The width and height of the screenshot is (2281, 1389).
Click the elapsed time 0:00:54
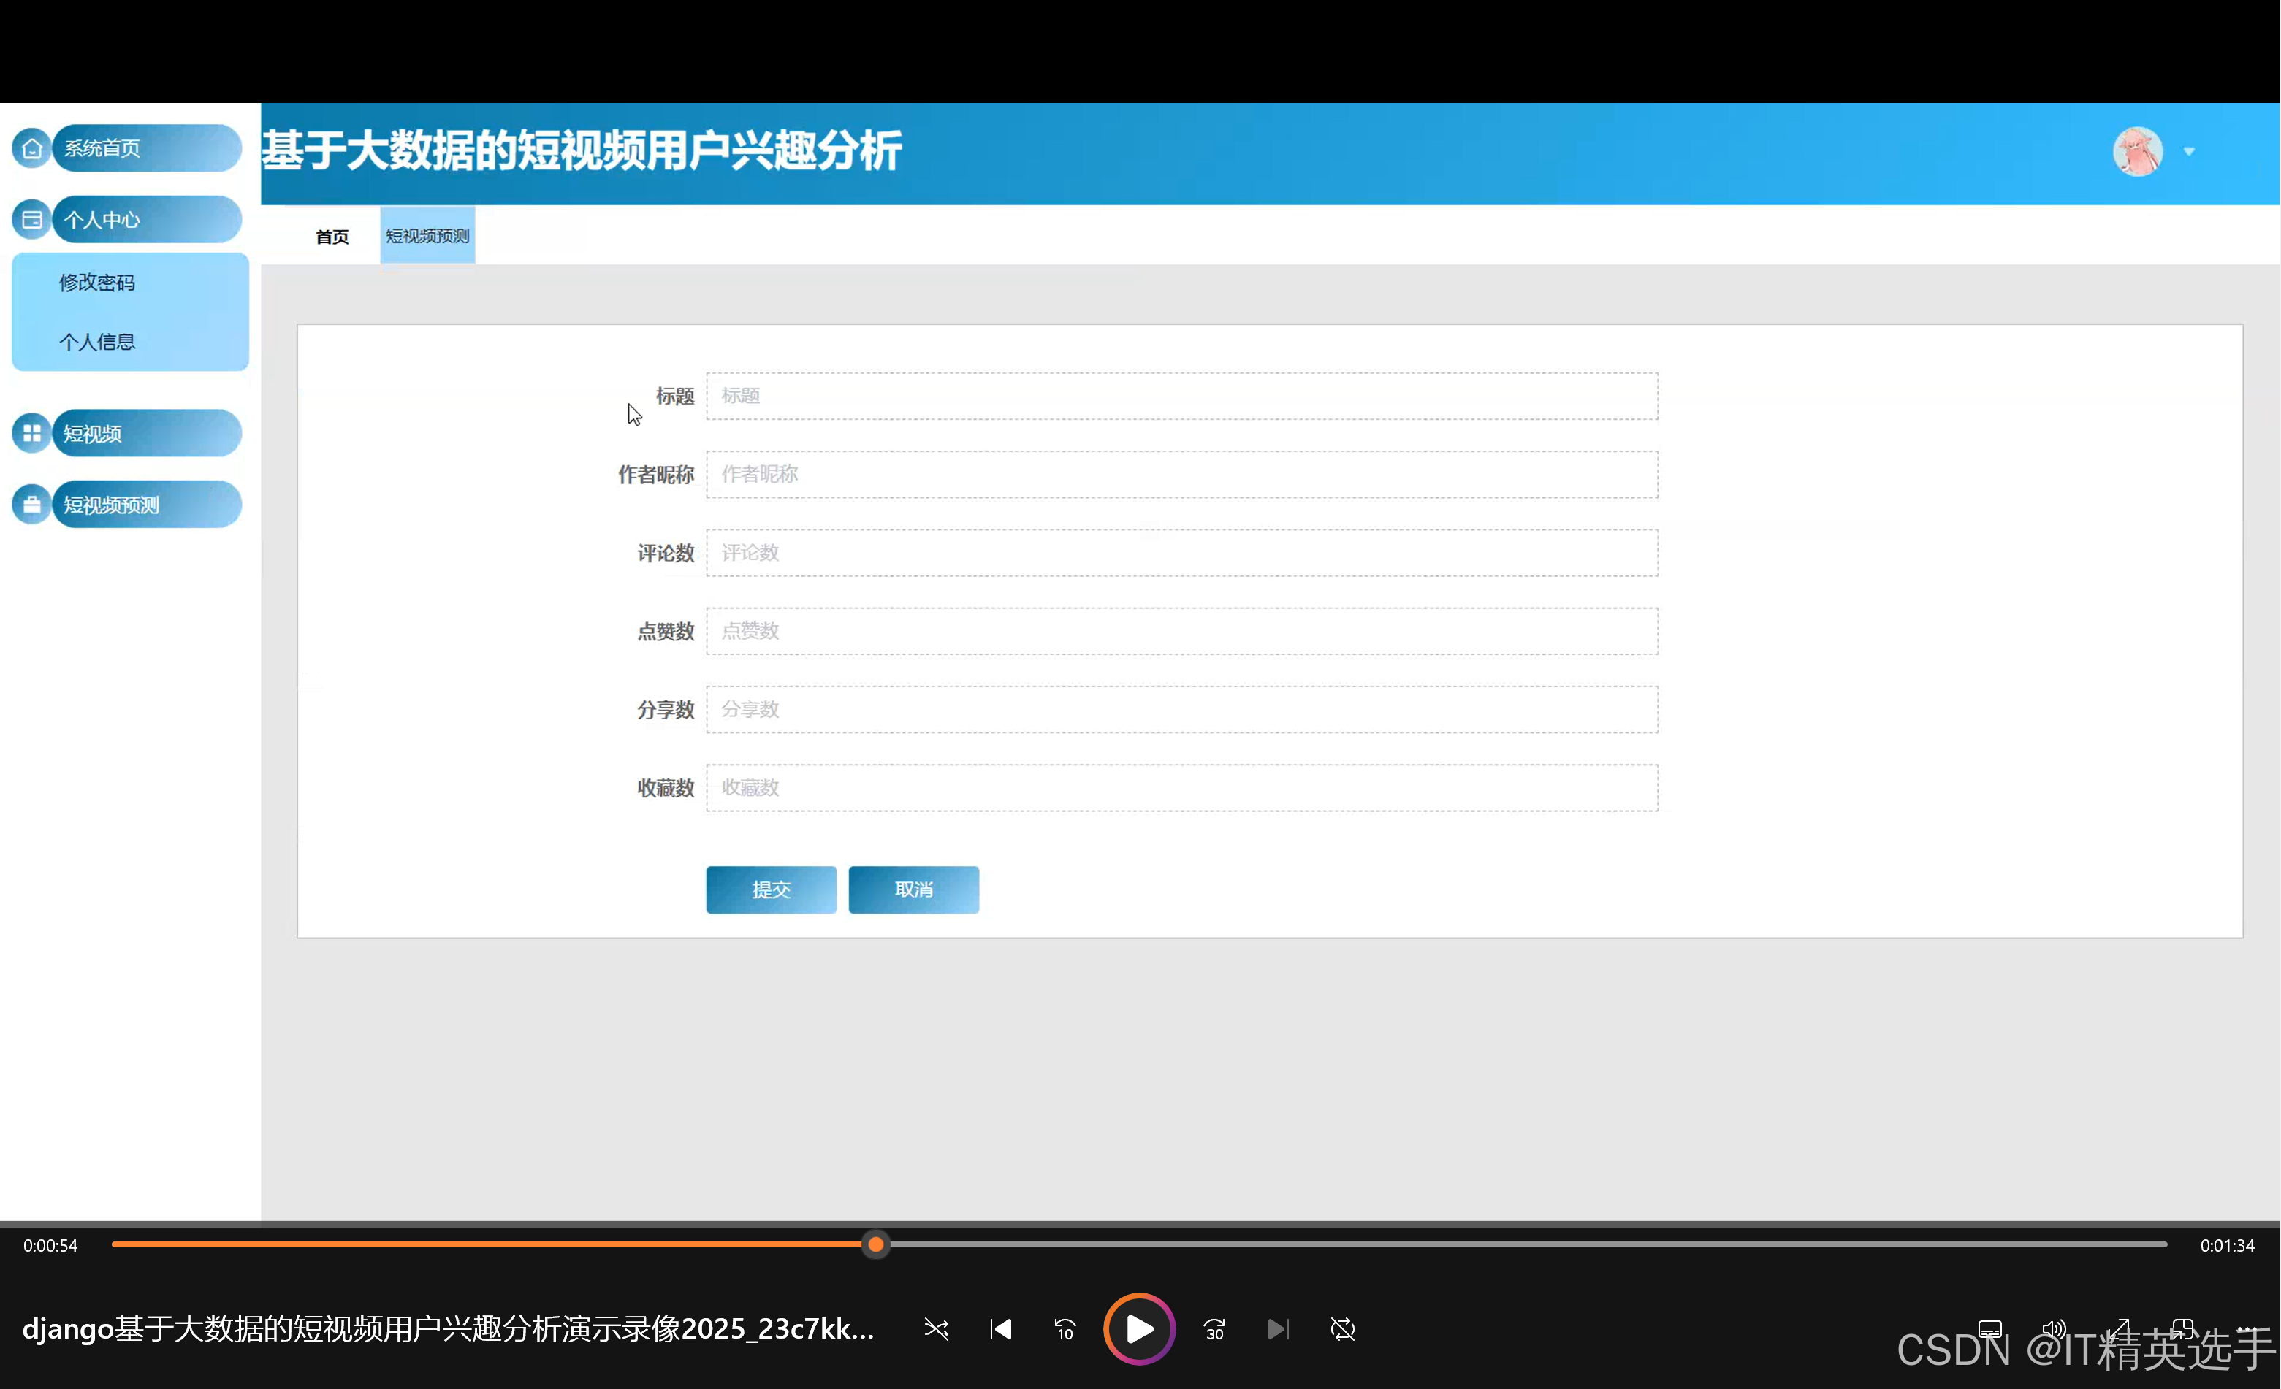(x=50, y=1246)
